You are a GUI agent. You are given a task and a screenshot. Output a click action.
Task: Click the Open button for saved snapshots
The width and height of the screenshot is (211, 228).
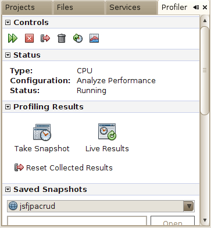pyautogui.click(x=173, y=222)
